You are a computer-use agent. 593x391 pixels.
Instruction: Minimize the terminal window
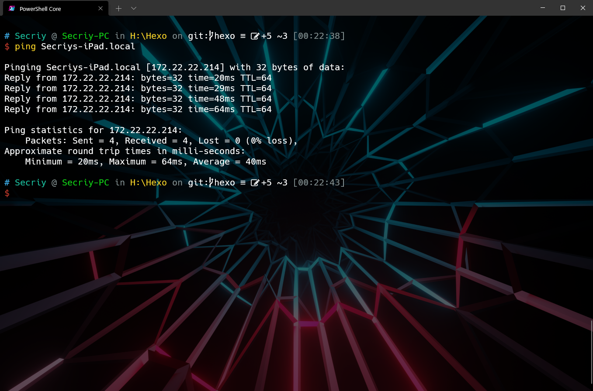[x=543, y=8]
